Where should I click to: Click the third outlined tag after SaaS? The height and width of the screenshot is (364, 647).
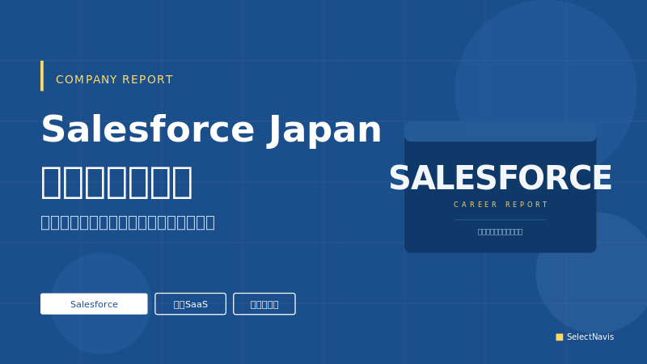tap(264, 304)
